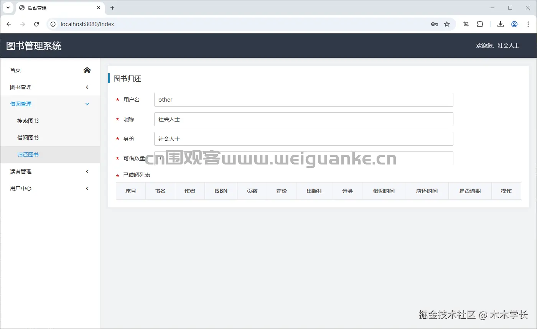Screen dimensions: 537x329
Task: Open site information icon in address bar
Action: coord(53,24)
